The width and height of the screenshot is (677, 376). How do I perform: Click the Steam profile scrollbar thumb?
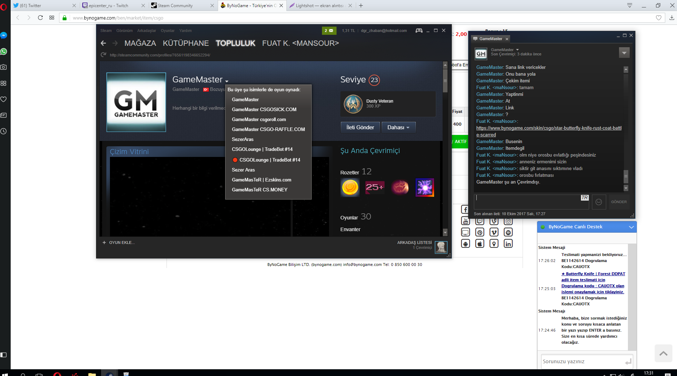(x=445, y=81)
